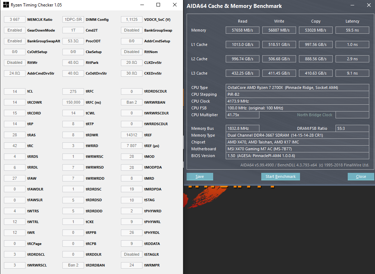Screen dimensions: 375x274
Task: Click the tRCDRD value 15 field
Action: point(15,113)
